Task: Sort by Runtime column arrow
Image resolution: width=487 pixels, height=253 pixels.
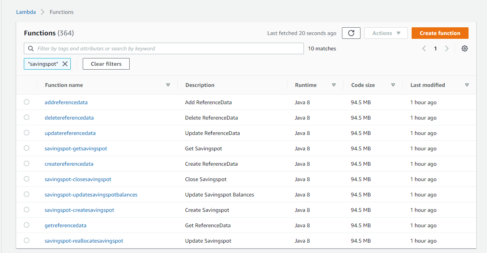Action: click(334, 85)
